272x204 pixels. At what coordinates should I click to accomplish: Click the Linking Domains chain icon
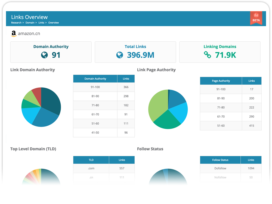[x=208, y=55]
